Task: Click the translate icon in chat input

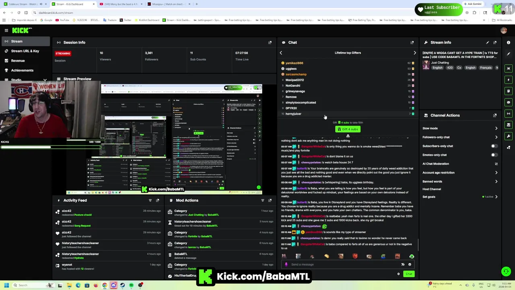Action: (x=403, y=265)
